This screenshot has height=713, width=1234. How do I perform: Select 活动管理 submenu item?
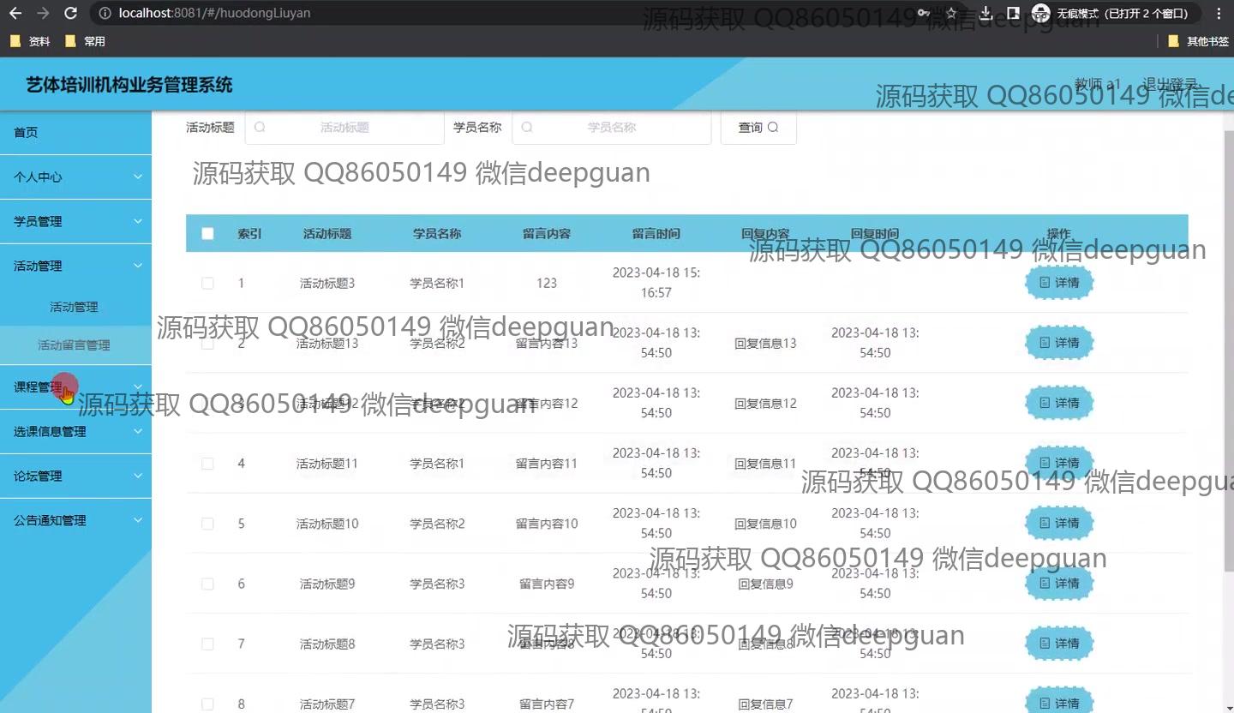[x=74, y=307]
